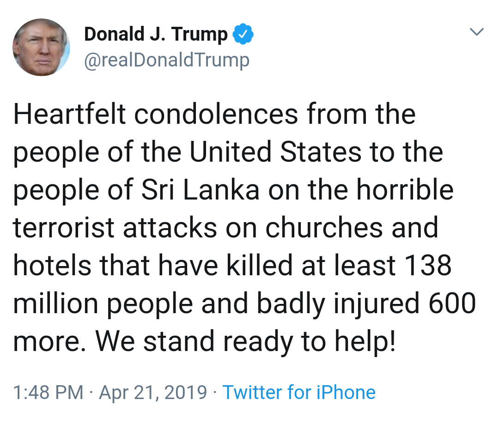This screenshot has width=499, height=424.
Task: Open the circular profile avatar photo
Action: (41, 47)
